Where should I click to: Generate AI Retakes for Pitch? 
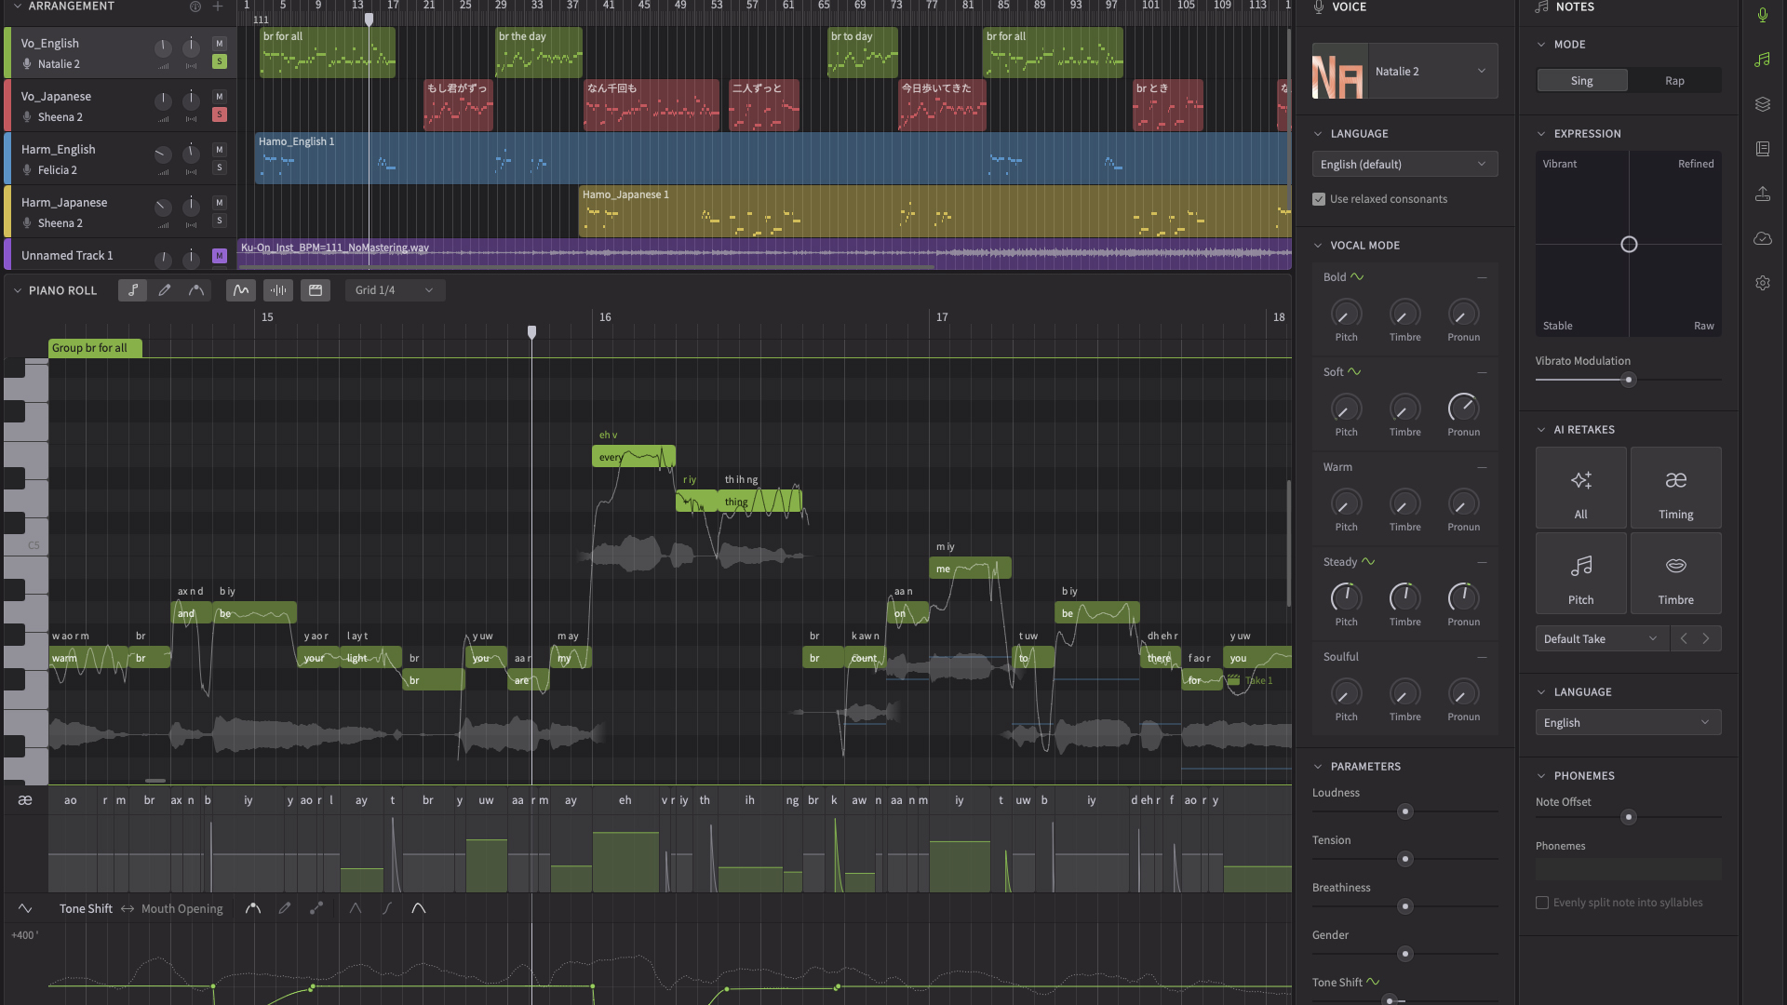(x=1580, y=574)
